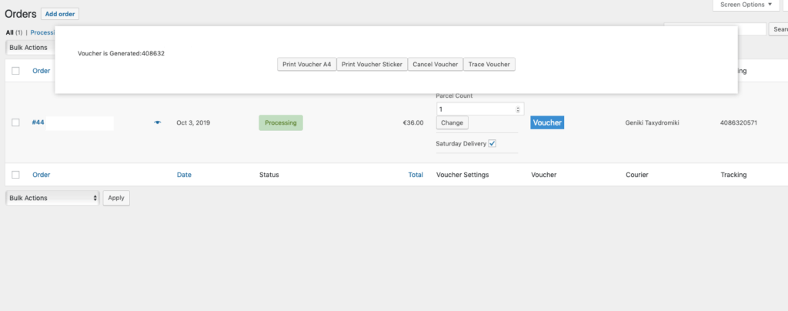Click the Status footer column label

pyautogui.click(x=269, y=175)
